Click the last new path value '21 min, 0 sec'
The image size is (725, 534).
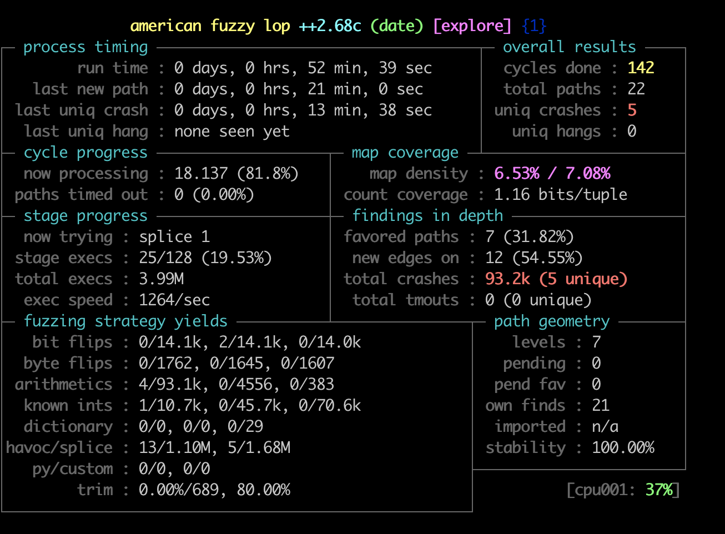coord(365,89)
